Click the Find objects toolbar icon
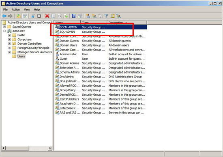223x157 pixels. coord(113,16)
